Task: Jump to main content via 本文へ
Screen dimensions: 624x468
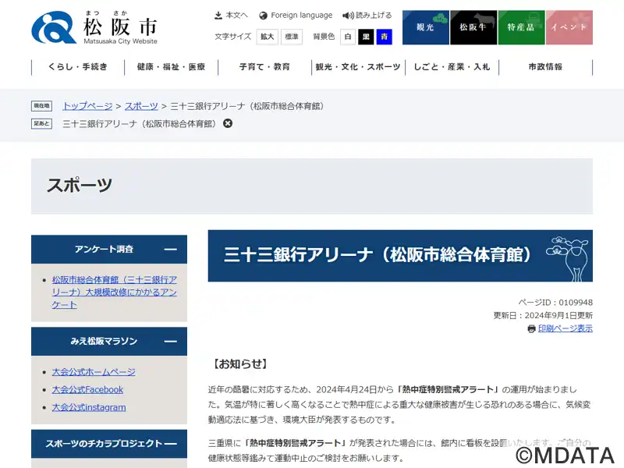Action: (231, 15)
